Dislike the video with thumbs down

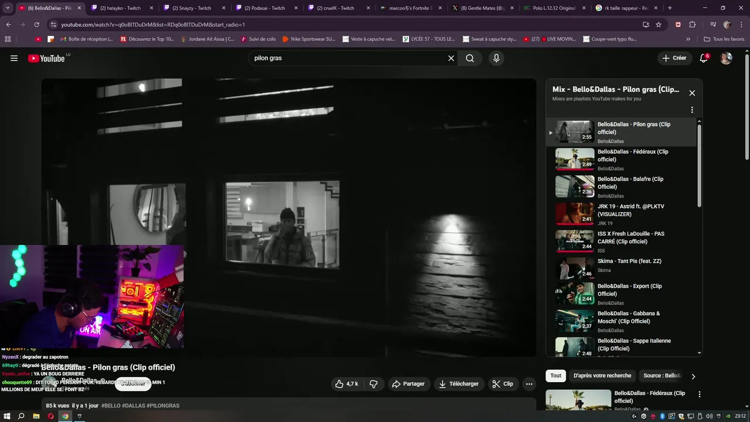coord(373,384)
